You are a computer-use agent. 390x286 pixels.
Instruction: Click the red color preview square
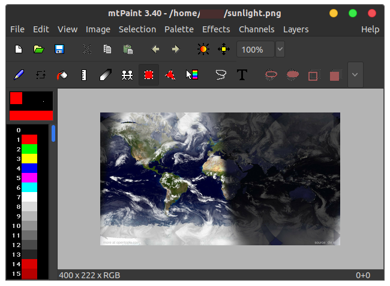pyautogui.click(x=16, y=98)
